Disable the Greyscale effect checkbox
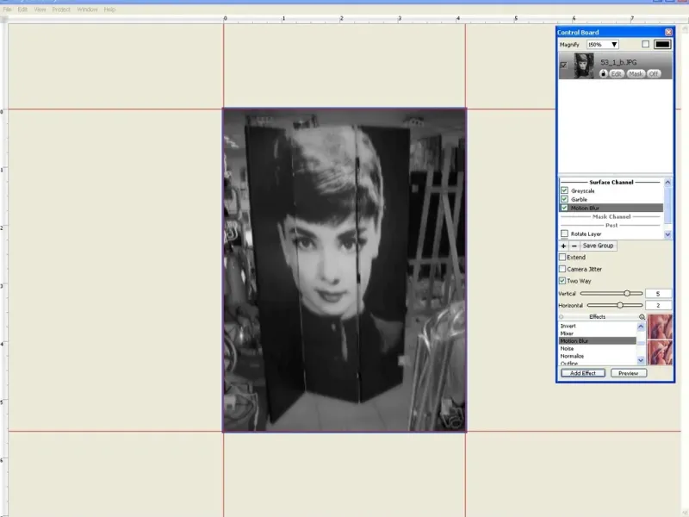Image resolution: width=689 pixels, height=517 pixels. pos(564,190)
